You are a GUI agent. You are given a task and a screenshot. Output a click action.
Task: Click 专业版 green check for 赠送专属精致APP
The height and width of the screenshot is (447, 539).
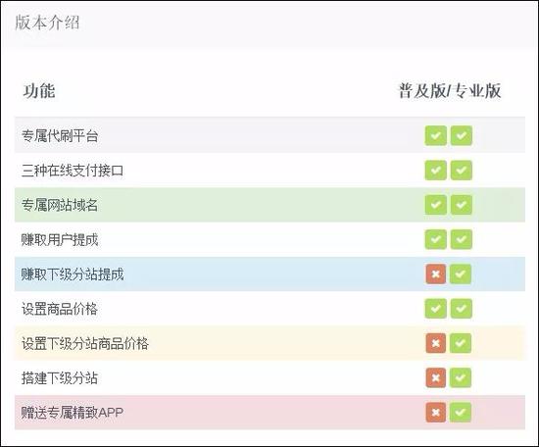click(461, 412)
